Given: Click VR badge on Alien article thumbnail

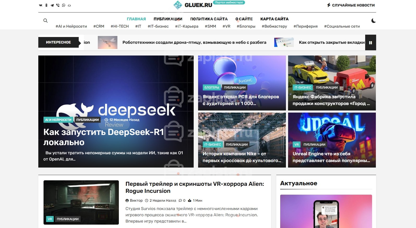Looking at the screenshot, I should [x=50, y=219].
